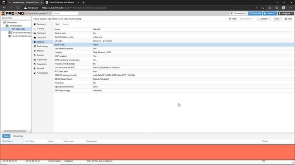Select the QEMU Guest Agent row
The image size is (295, 165).
(174, 79)
